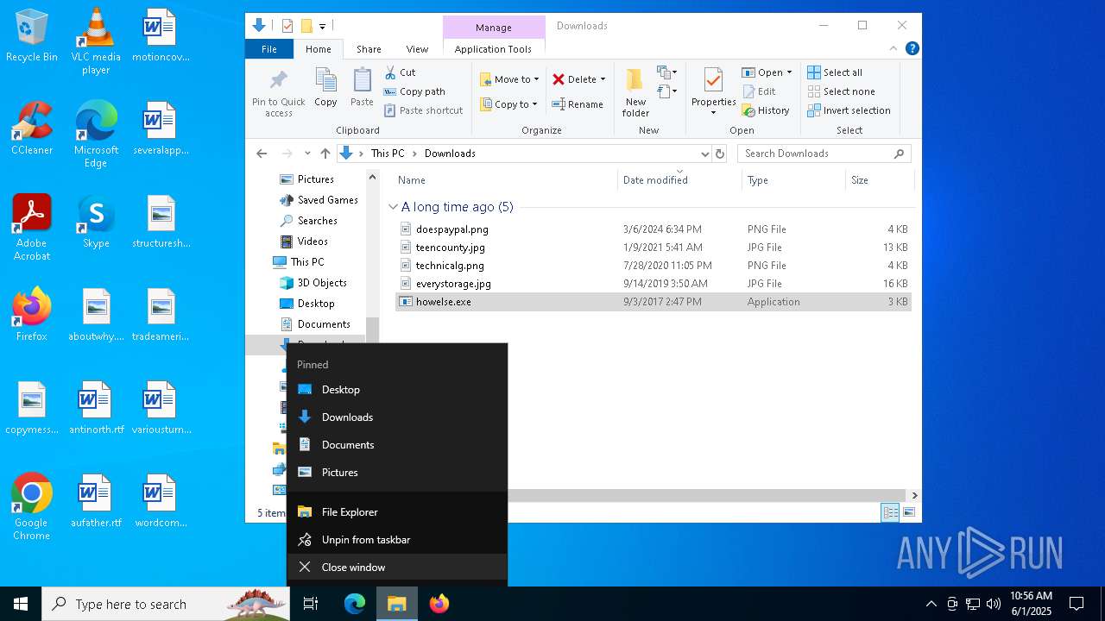Switch to the View tab
The image size is (1105, 621).
(x=417, y=49)
